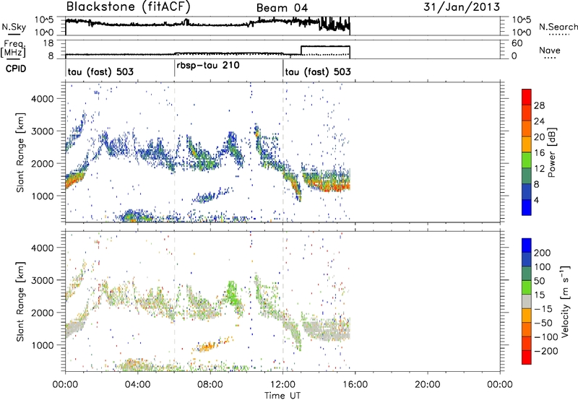Click the '08:00' time tick label
Image resolution: width=578 pixels, height=400 pixels.
[x=210, y=385]
